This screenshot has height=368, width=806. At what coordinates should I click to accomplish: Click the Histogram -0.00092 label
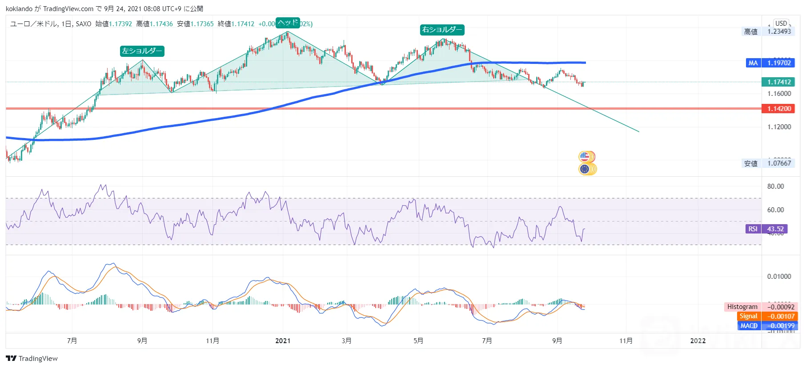761,307
